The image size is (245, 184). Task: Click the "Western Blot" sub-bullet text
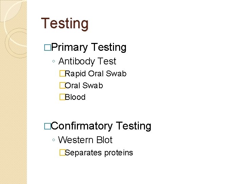point(85,140)
